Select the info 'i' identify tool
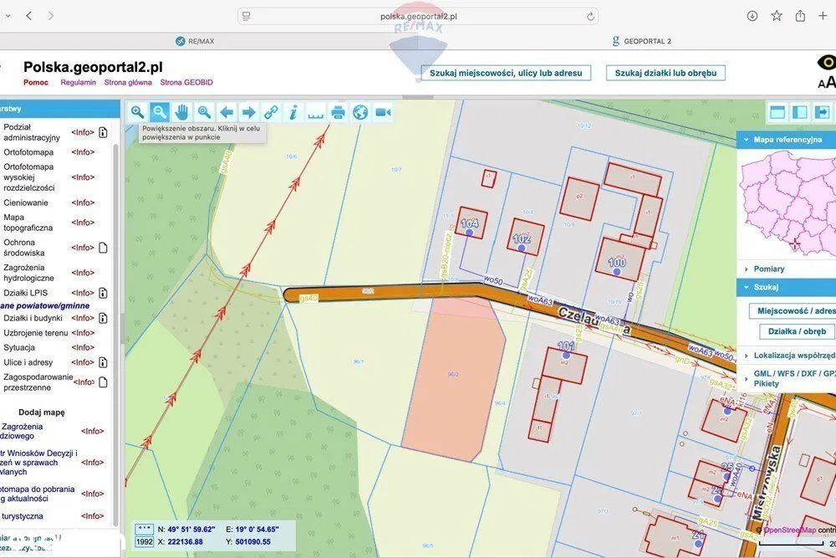The height and width of the screenshot is (558, 836). click(293, 112)
